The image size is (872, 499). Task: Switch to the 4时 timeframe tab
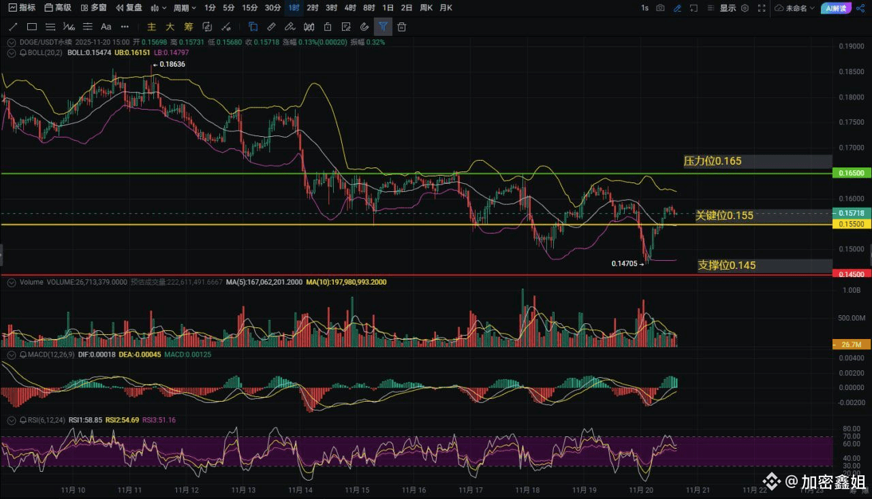(350, 8)
